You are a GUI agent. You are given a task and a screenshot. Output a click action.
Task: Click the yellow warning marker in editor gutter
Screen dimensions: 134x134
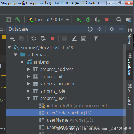[4, 37]
